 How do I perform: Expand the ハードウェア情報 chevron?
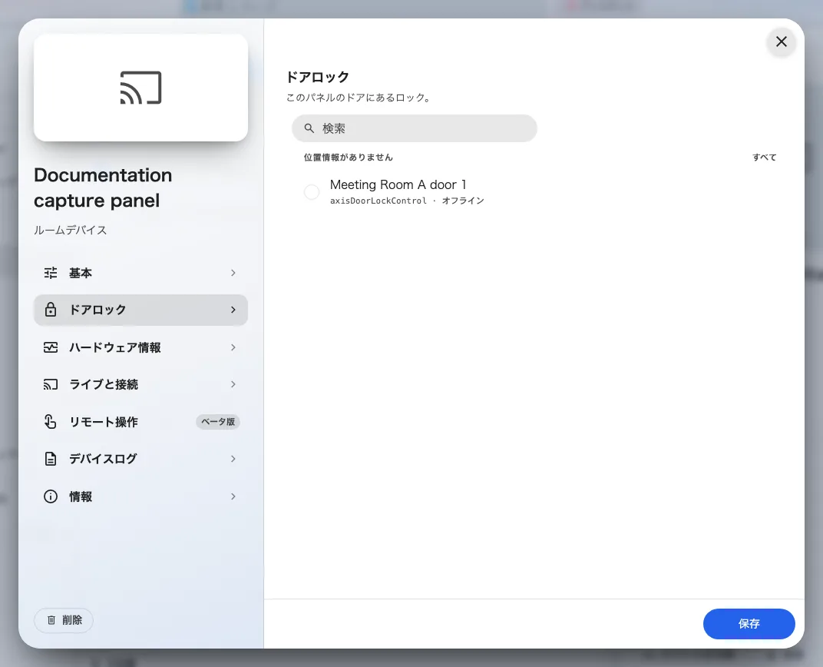click(x=233, y=347)
